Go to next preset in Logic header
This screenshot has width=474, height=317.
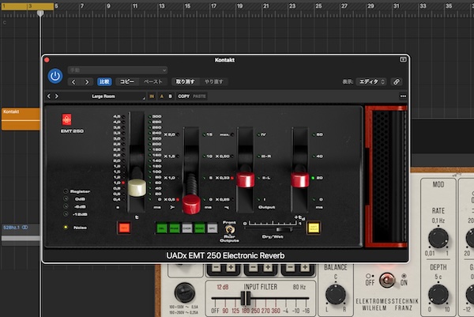(x=87, y=81)
